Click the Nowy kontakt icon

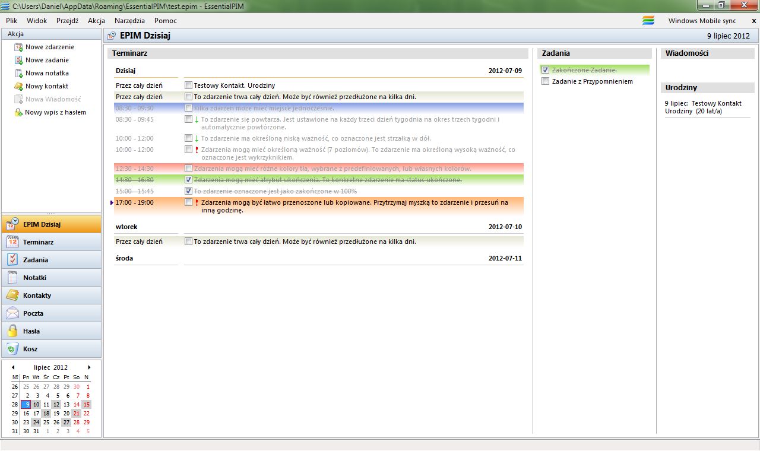click(x=18, y=86)
